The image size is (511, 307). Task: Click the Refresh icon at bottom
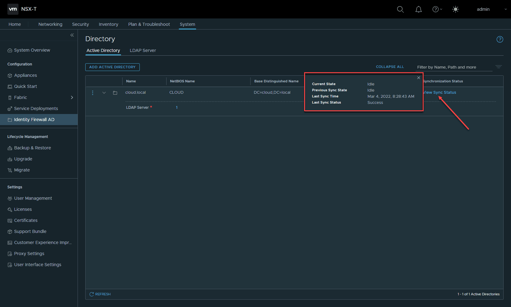pyautogui.click(x=92, y=294)
